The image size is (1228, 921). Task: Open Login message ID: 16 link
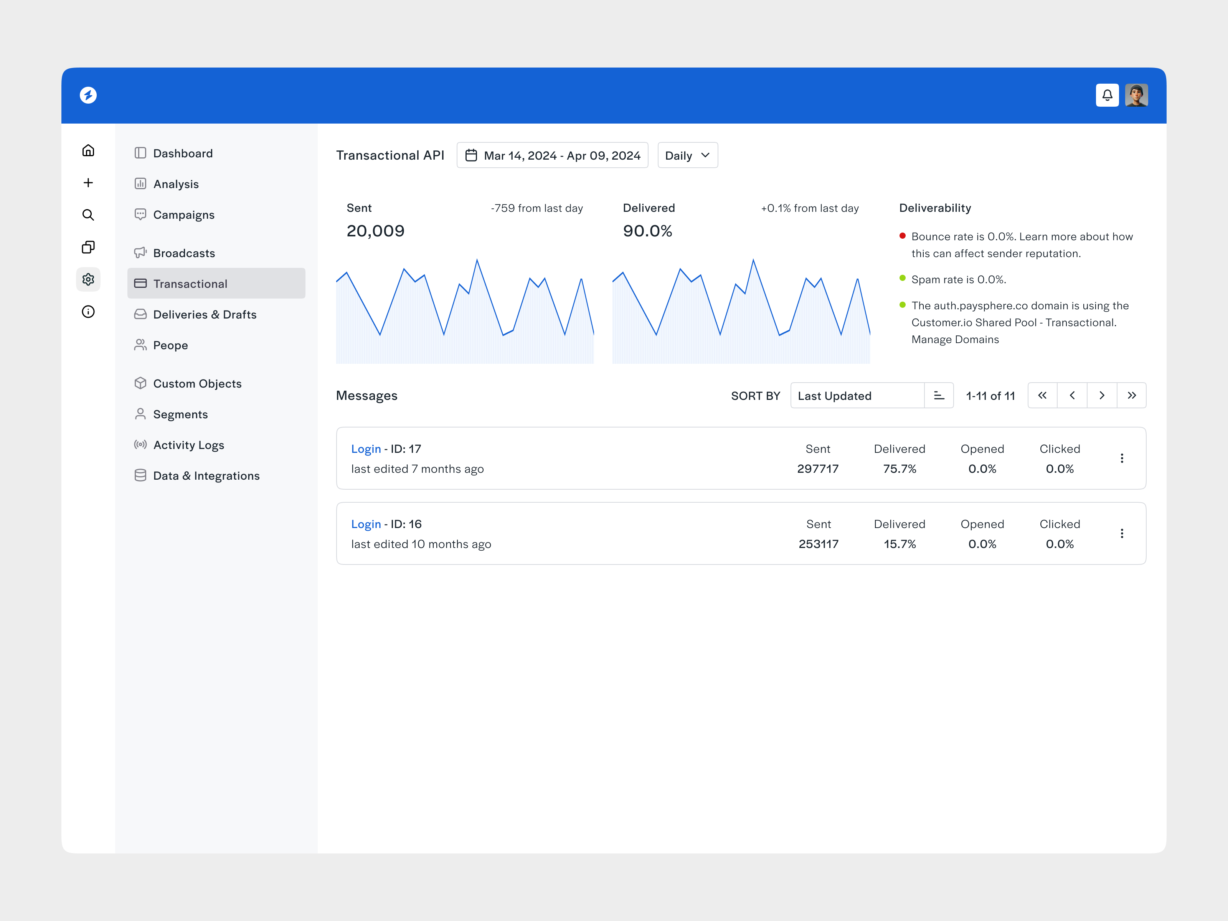[366, 524]
